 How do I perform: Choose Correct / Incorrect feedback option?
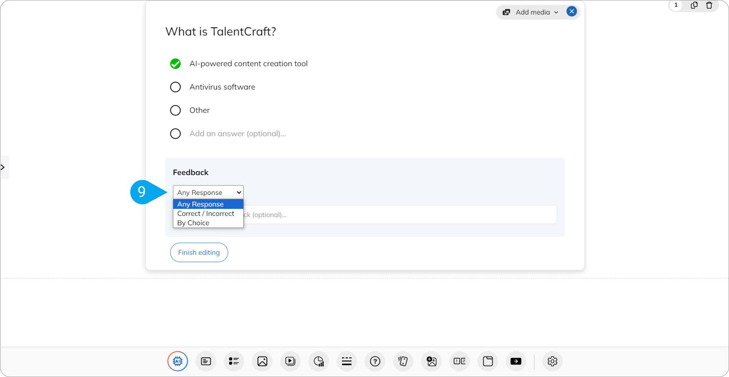tap(208, 214)
